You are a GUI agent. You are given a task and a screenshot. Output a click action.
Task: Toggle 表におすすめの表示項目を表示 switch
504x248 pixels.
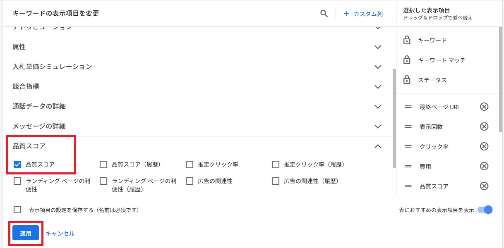click(x=485, y=210)
